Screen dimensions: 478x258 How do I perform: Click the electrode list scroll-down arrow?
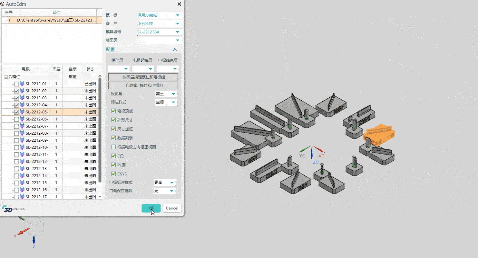[x=100, y=197]
